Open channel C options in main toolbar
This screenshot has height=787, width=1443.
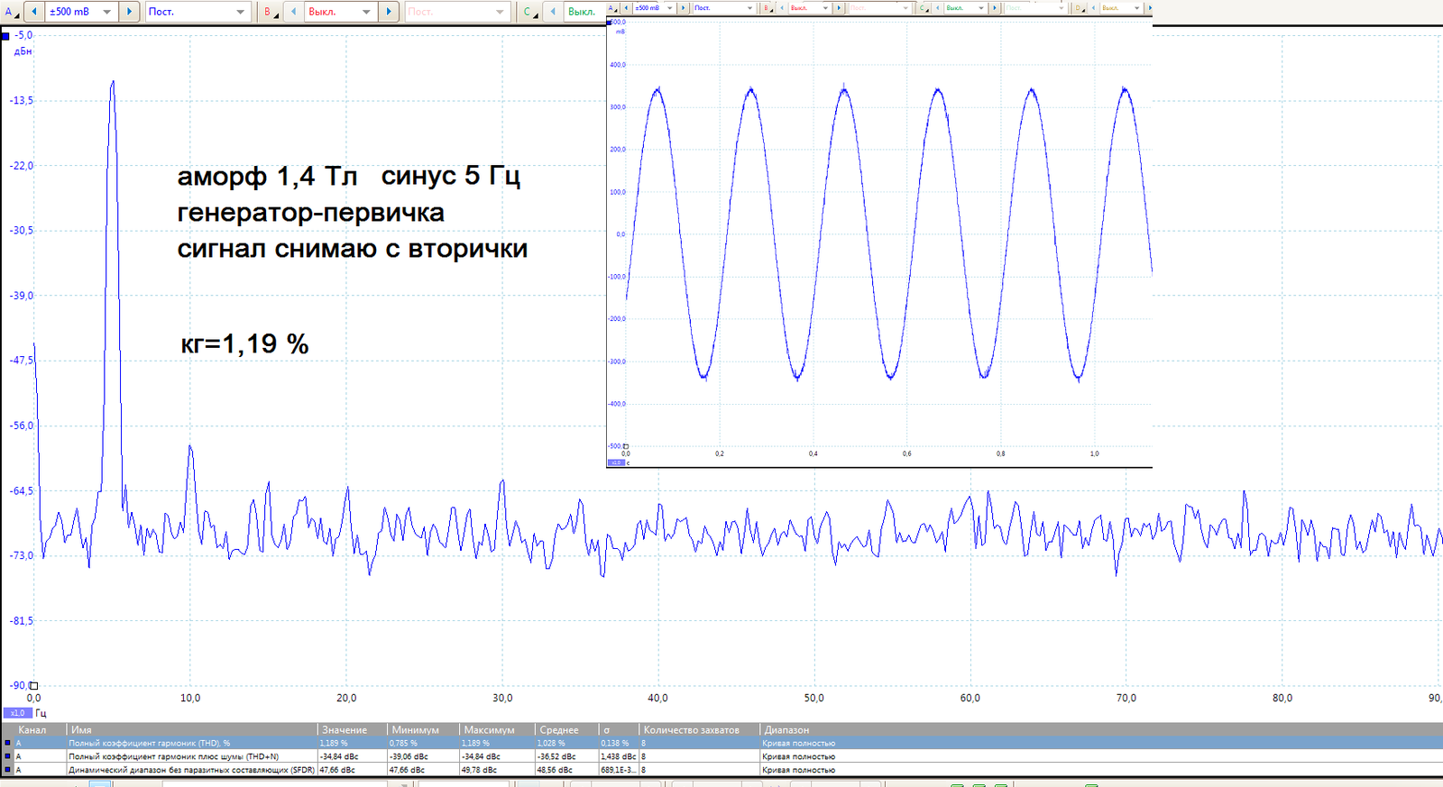[x=528, y=12]
